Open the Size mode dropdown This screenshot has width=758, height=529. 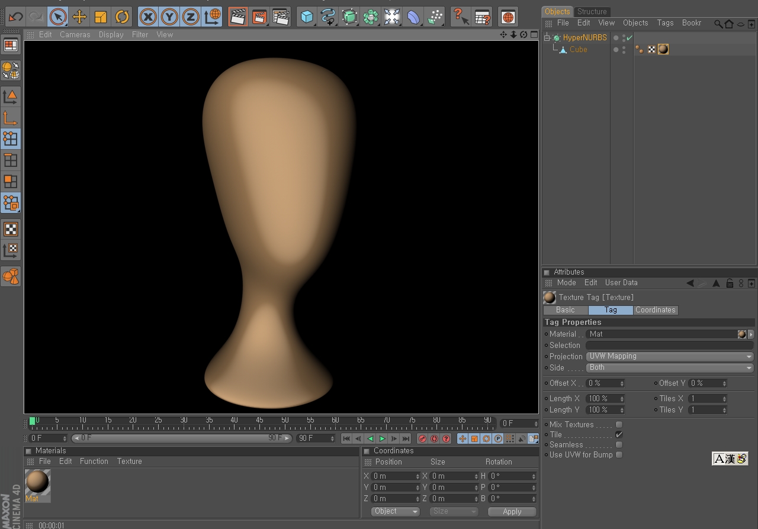(454, 512)
